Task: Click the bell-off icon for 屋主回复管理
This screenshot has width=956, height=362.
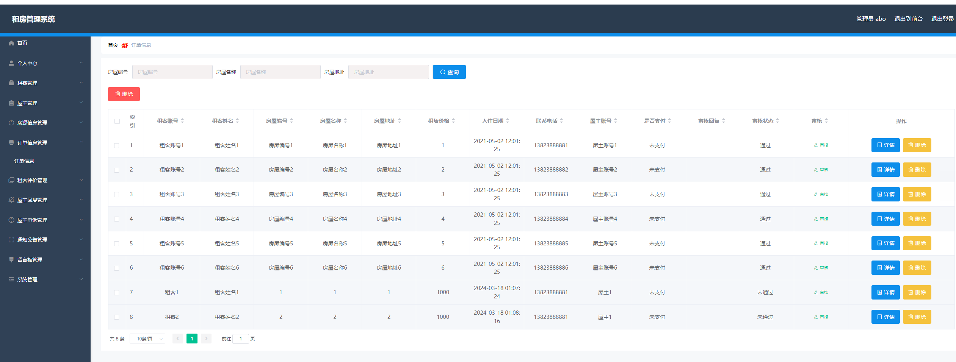Action: coord(11,200)
